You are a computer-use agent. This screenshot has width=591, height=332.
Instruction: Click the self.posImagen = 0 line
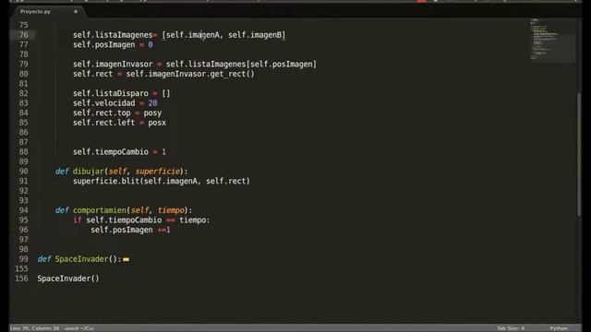click(113, 45)
